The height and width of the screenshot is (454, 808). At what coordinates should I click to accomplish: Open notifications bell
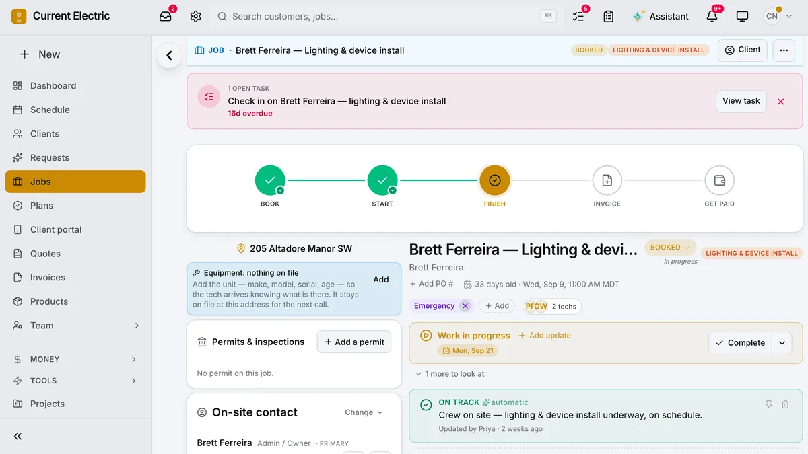(x=712, y=16)
